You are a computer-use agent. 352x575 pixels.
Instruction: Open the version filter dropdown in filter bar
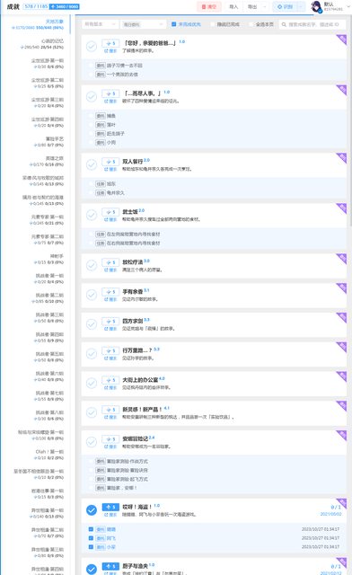(100, 24)
